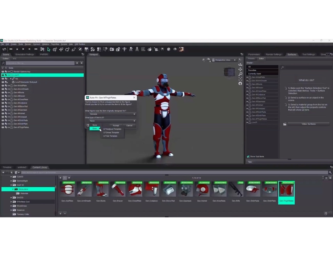Collapse the Marauders folder in Content Library

coord(13,189)
